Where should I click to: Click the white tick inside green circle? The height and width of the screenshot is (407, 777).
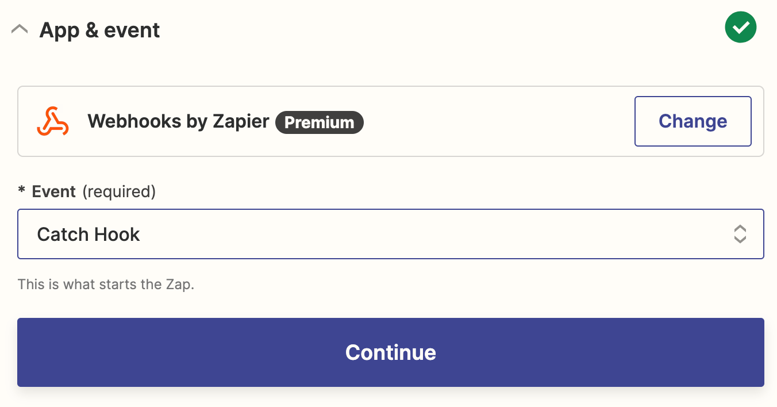(741, 27)
